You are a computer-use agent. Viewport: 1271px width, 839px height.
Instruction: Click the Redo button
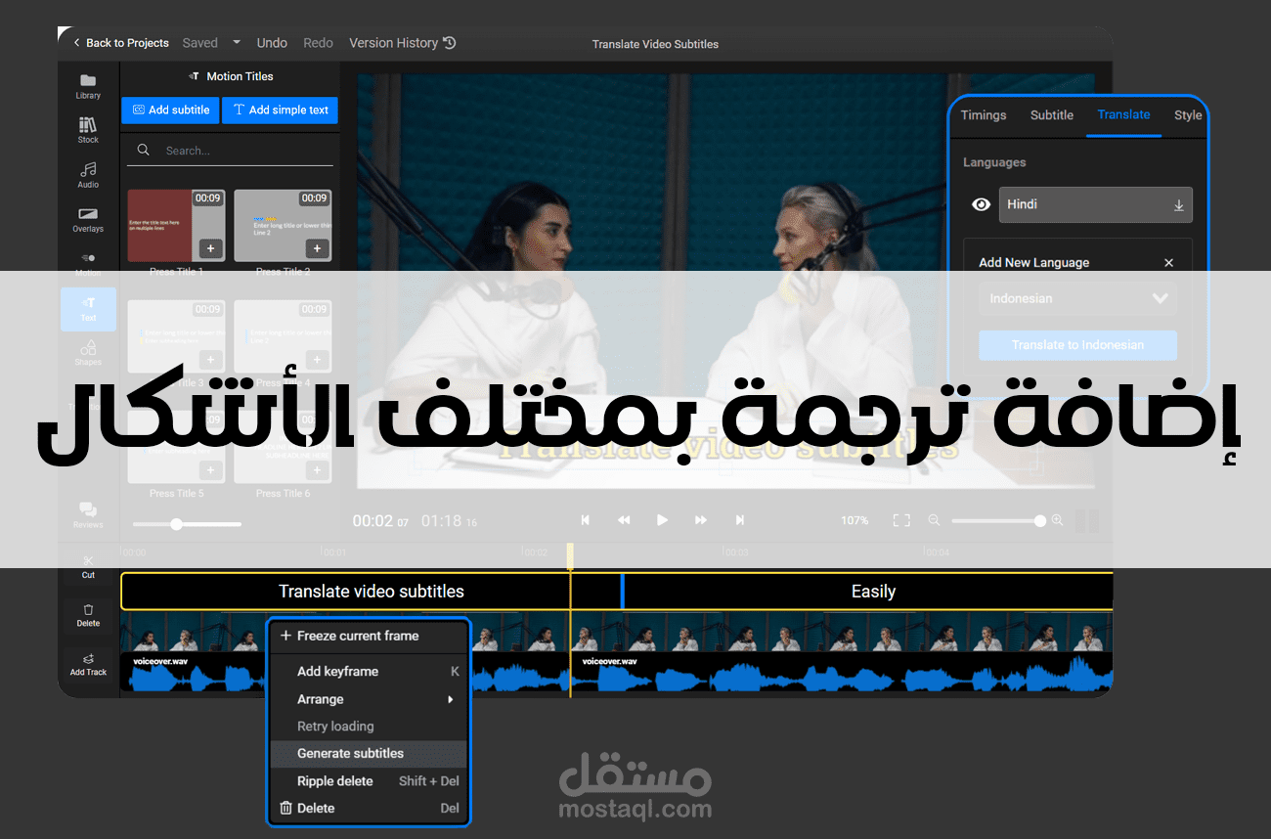tap(318, 43)
